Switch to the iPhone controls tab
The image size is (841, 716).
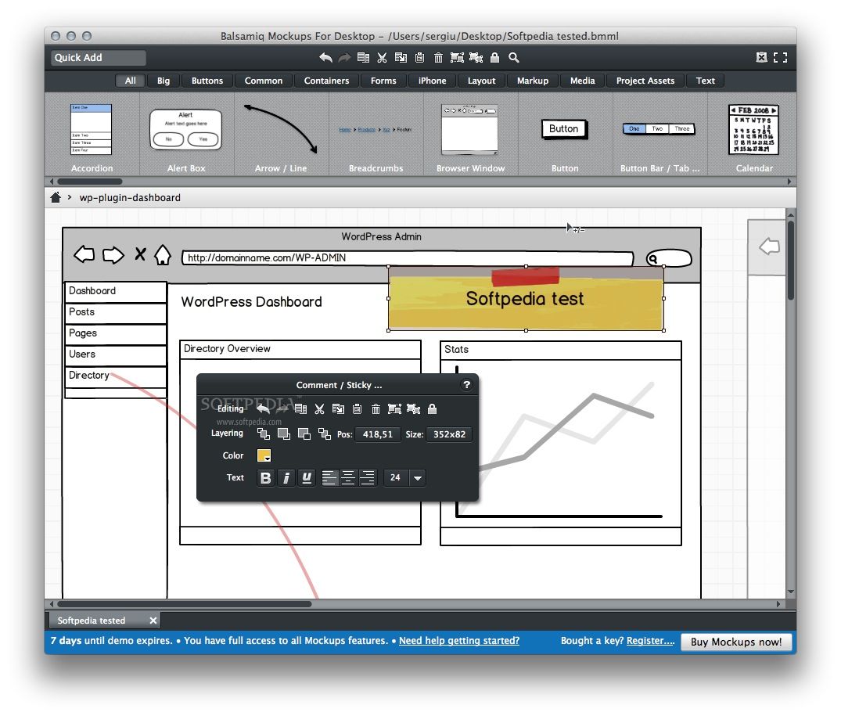[432, 81]
